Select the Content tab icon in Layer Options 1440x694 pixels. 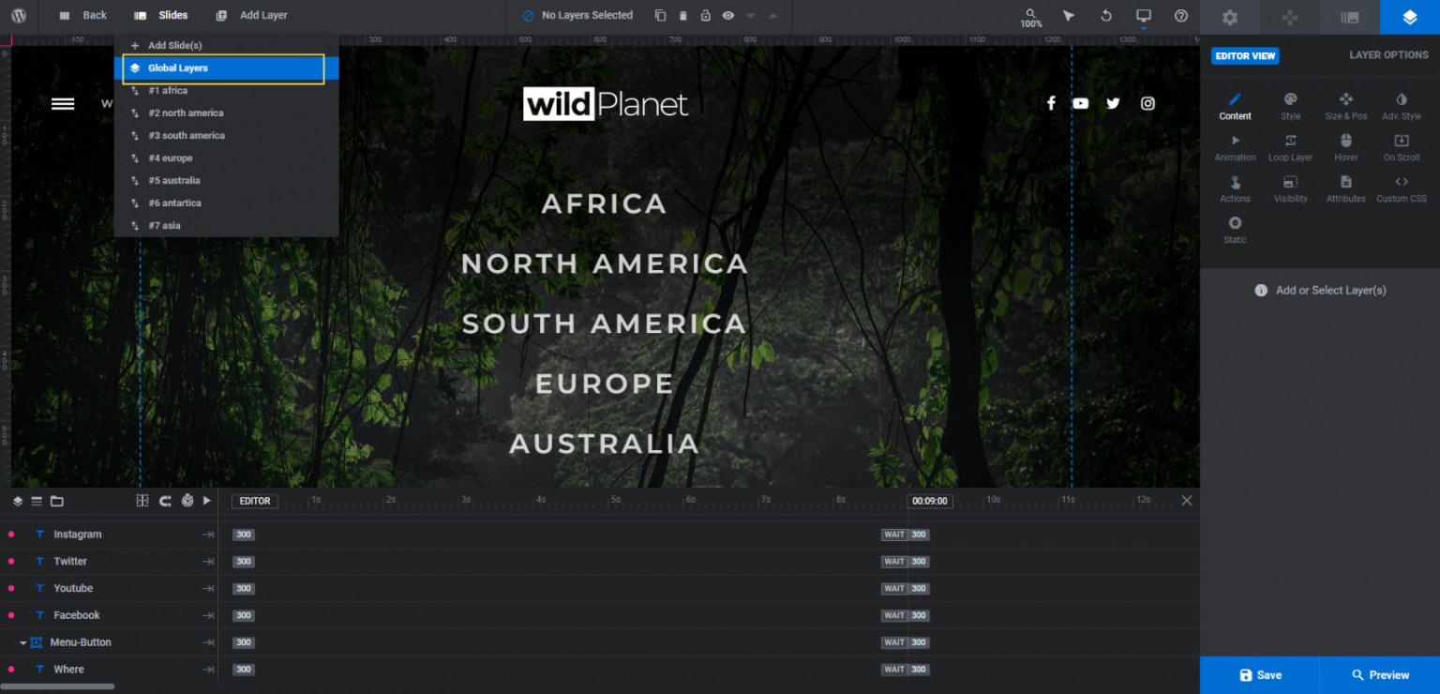click(1235, 106)
